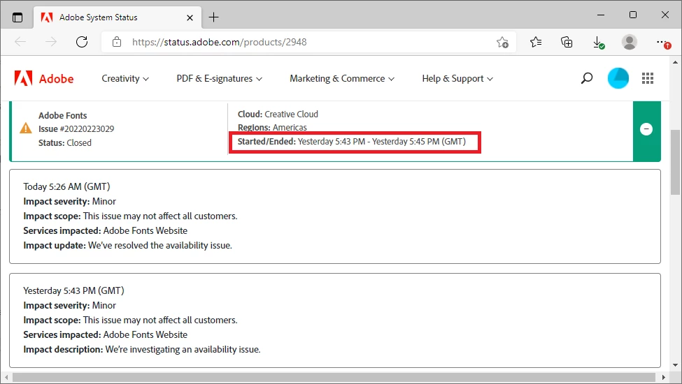Open the Adobe apps grid

pos(648,78)
